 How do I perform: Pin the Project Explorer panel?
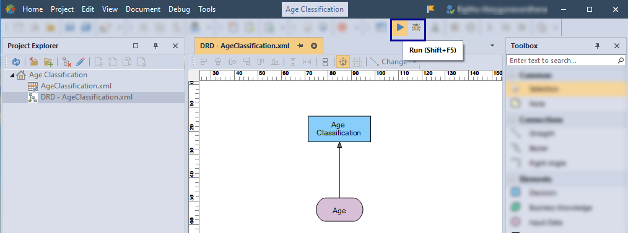tap(156, 46)
